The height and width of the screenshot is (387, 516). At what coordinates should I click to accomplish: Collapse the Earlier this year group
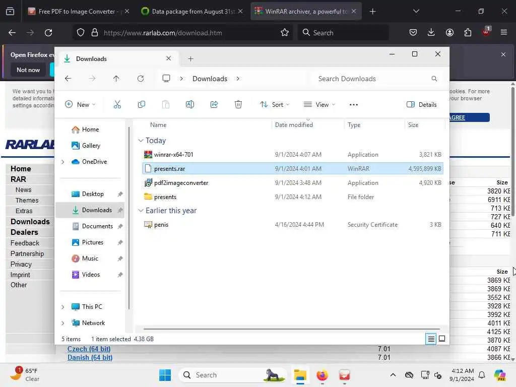click(x=141, y=211)
